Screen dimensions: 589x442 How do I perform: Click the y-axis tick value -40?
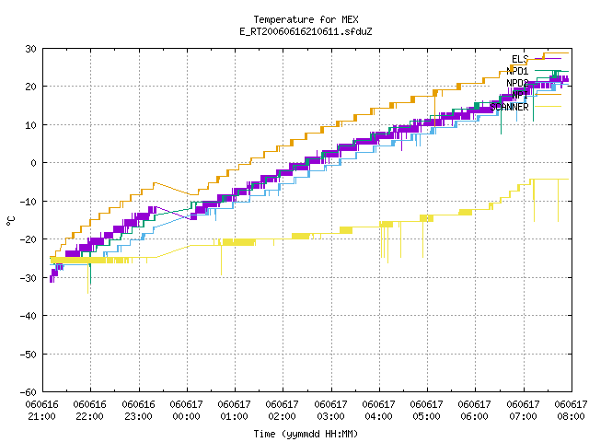28,316
